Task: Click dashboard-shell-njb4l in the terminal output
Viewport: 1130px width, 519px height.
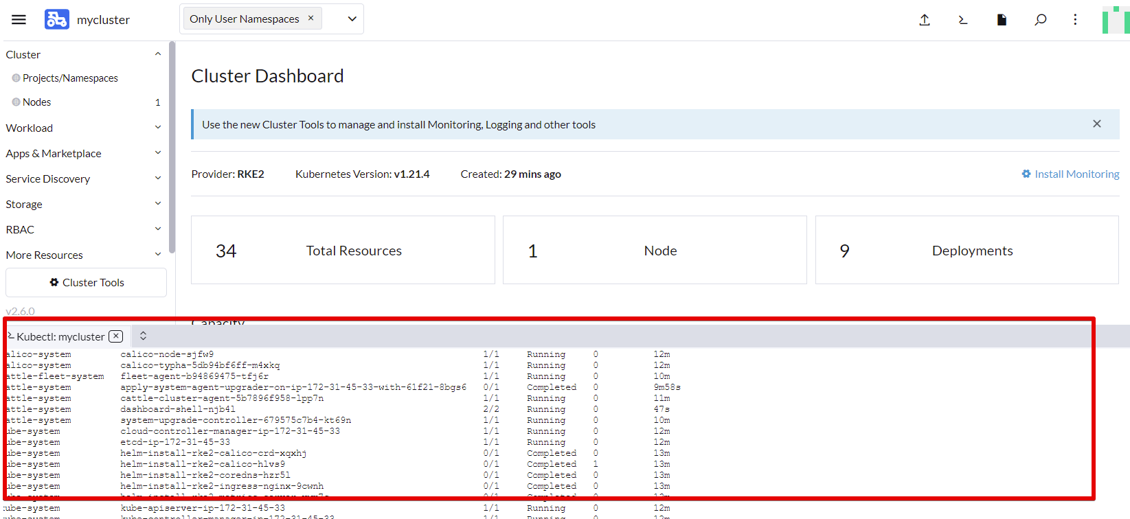Action: 178,409
